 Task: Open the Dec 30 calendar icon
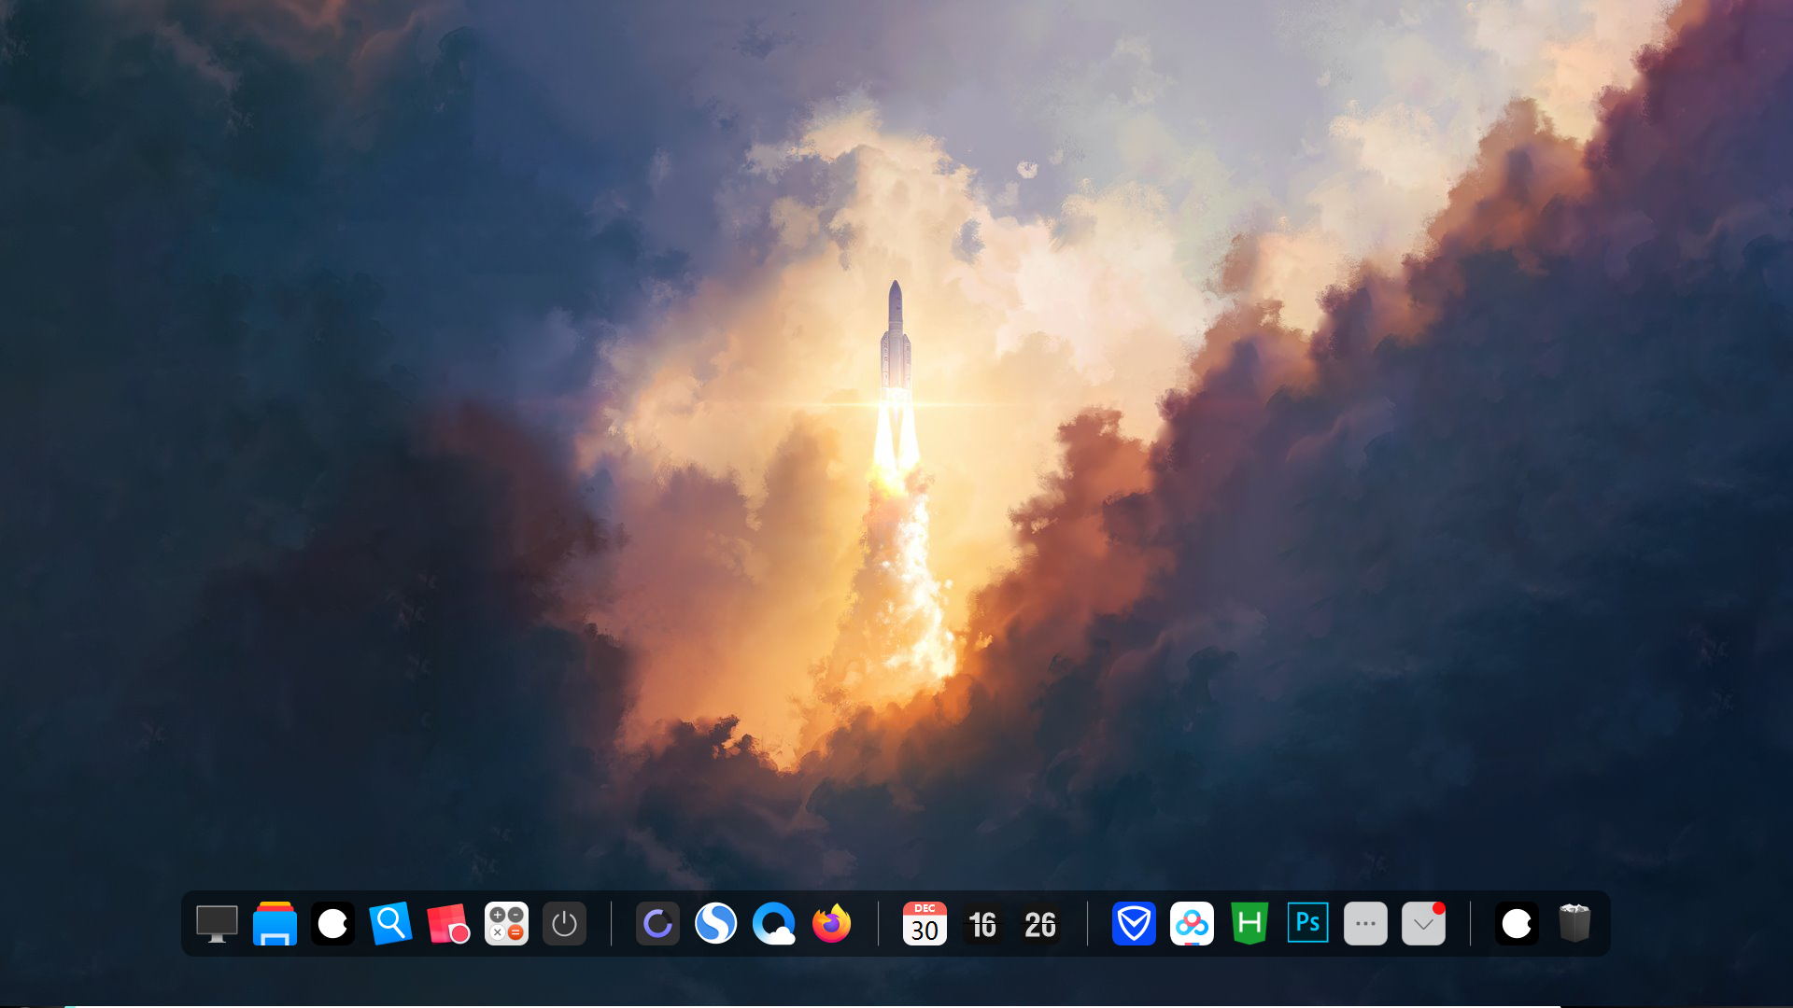pos(925,924)
